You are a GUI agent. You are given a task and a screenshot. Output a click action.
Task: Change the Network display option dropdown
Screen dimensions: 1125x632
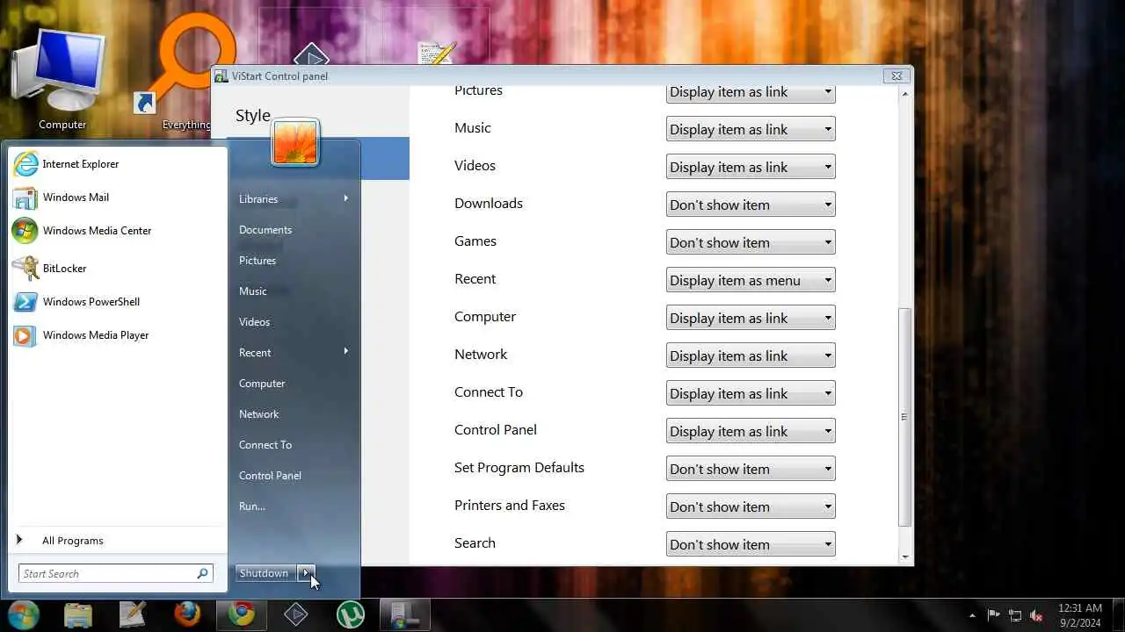pyautogui.click(x=751, y=355)
